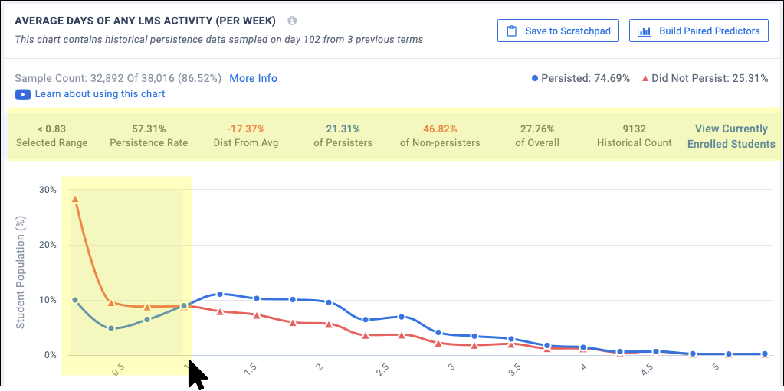Viewport: 784px width, 391px height.
Task: Toggle the Persisted legend blue dot
Action: [535, 78]
